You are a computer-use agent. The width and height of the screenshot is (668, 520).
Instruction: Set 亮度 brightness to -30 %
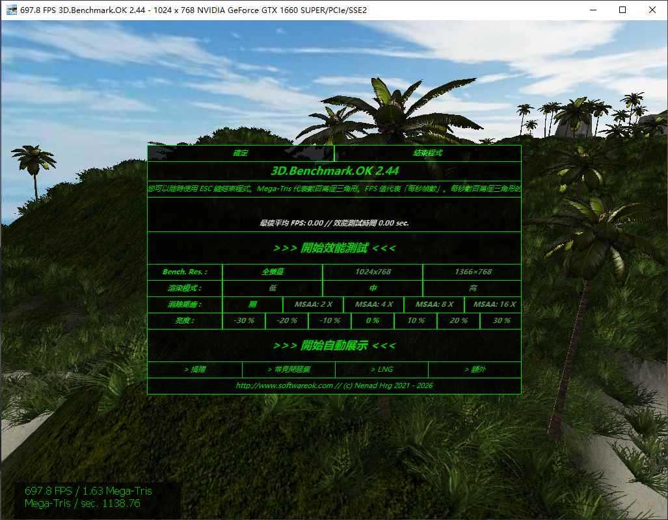tap(244, 320)
